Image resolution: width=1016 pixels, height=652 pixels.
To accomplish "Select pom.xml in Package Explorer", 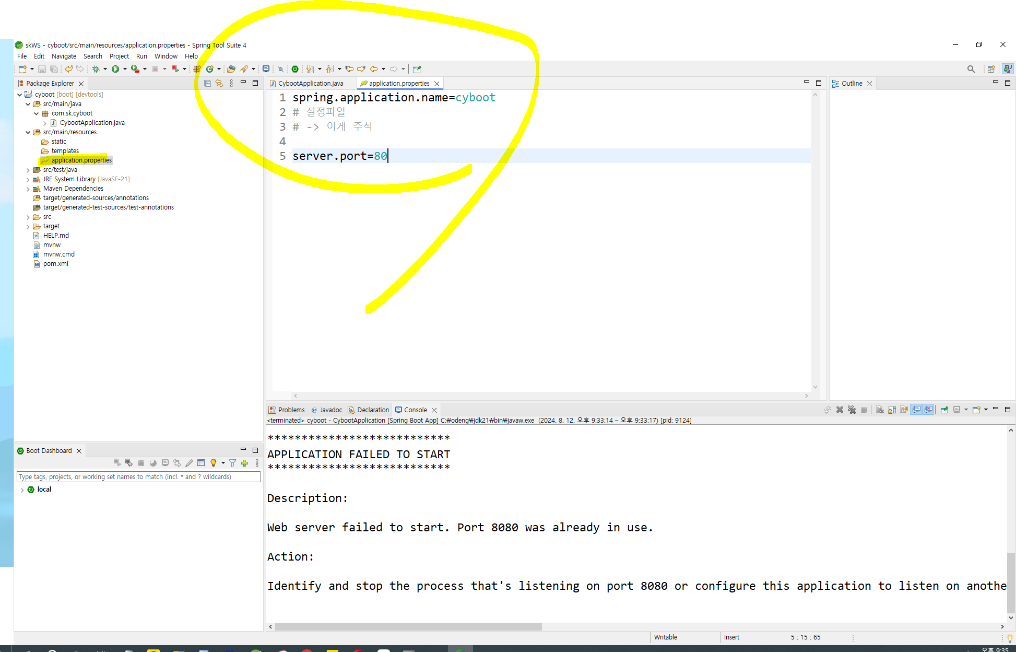I will click(55, 264).
